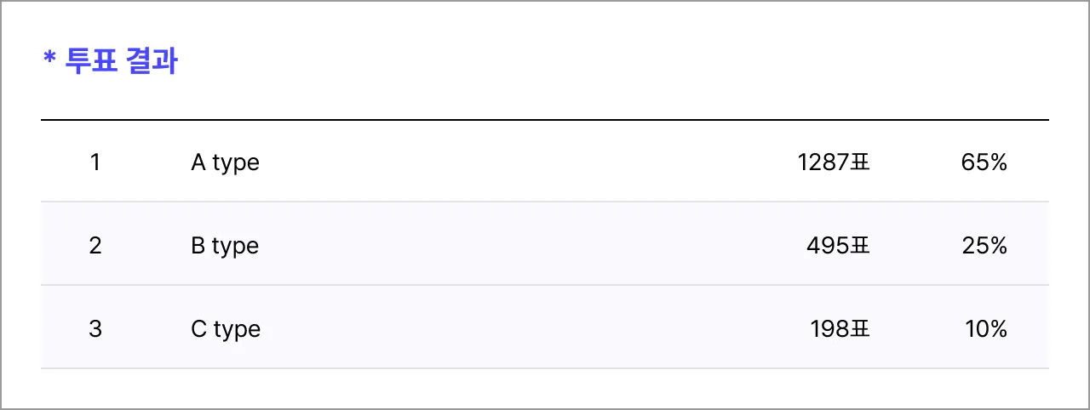Click the C type label
Image resolution: width=1090 pixels, height=410 pixels.
pyautogui.click(x=226, y=328)
